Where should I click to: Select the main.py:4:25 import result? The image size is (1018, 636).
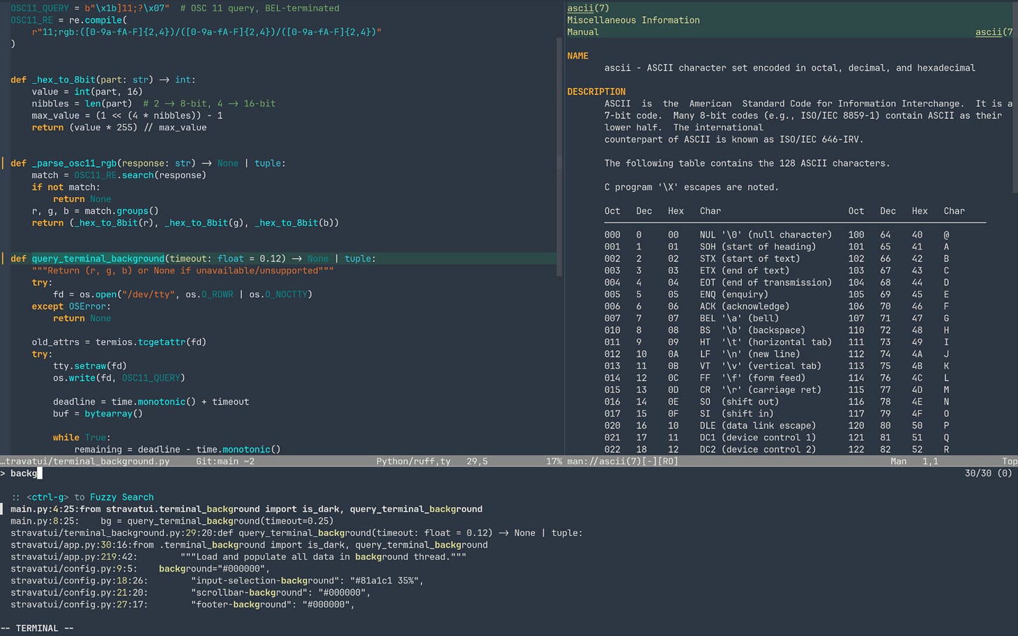point(246,509)
